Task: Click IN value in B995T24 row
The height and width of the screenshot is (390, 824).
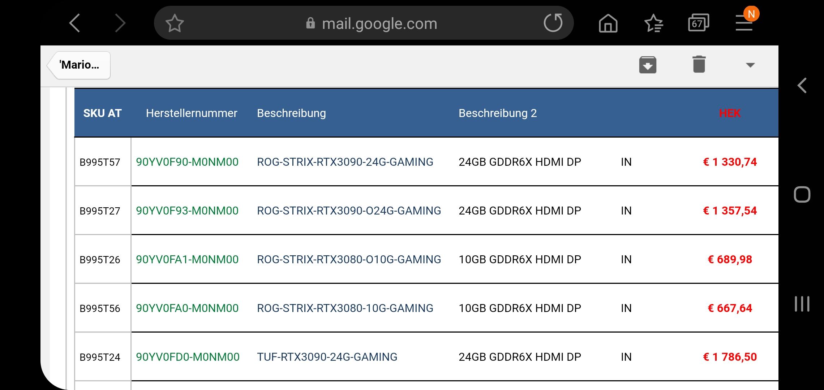Action: (626, 357)
